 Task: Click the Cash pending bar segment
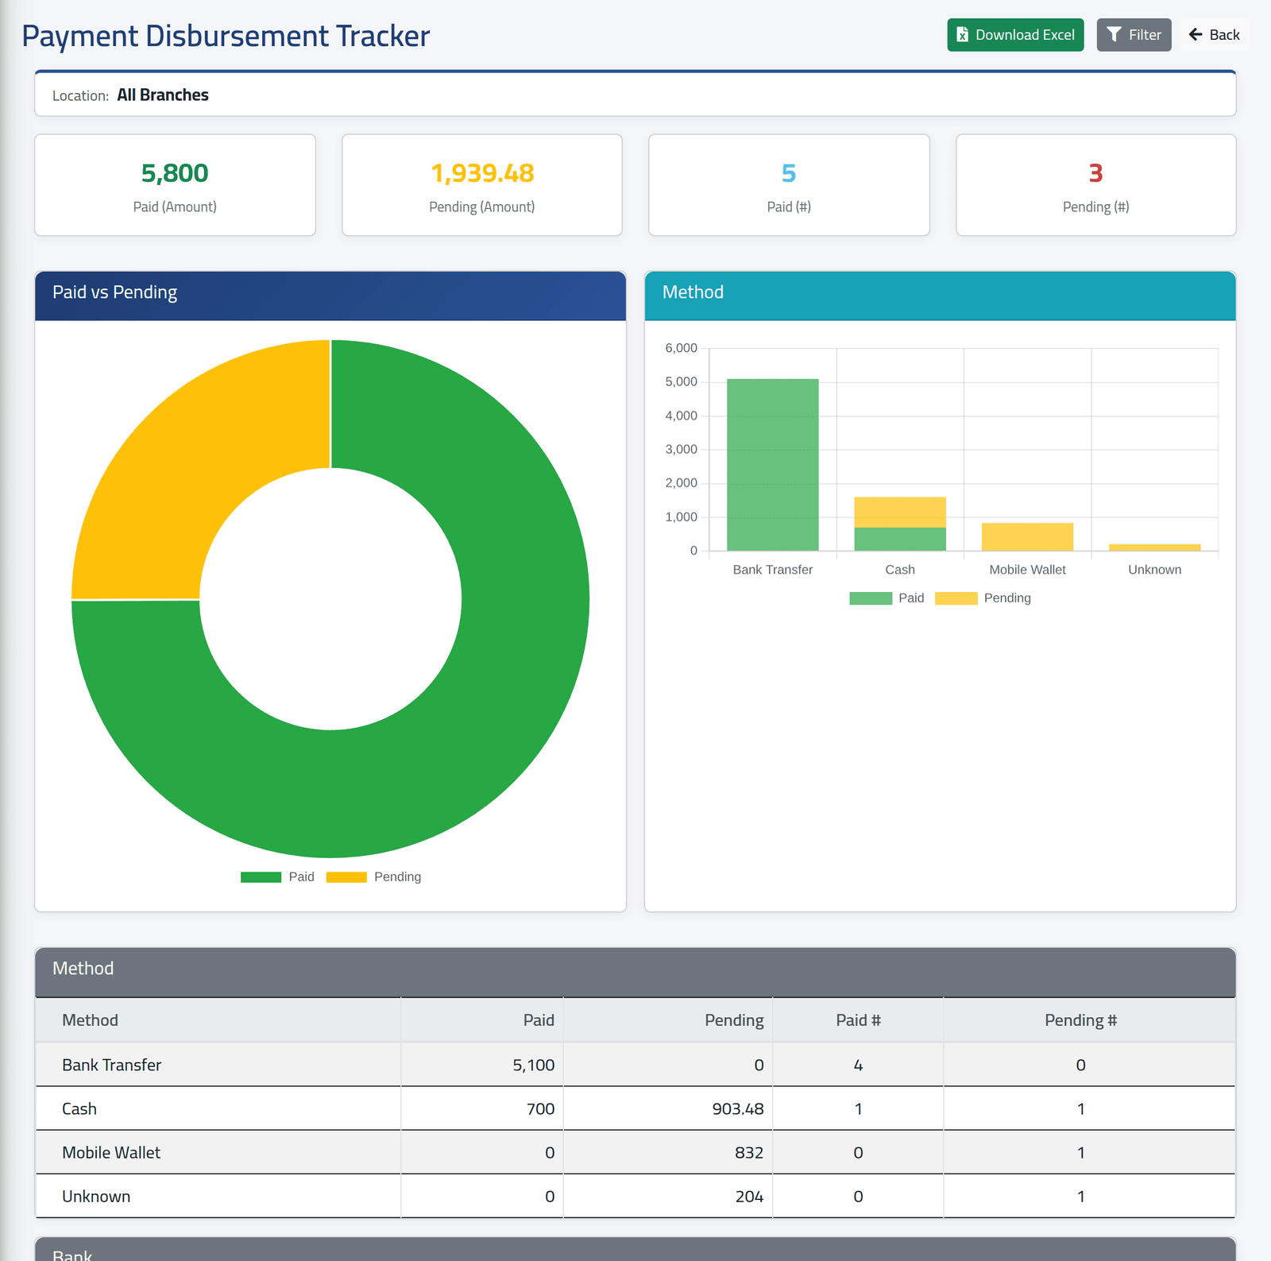coord(900,513)
